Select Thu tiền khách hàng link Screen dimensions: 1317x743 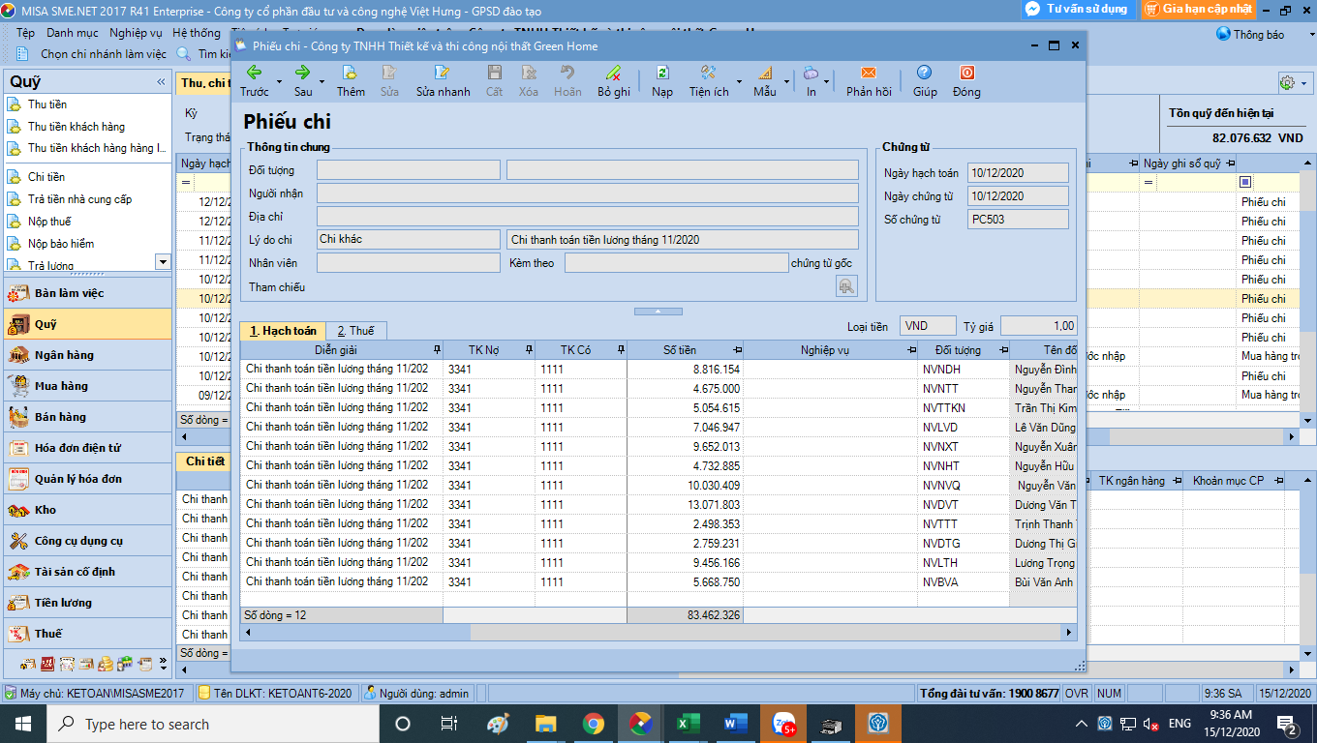(x=77, y=127)
